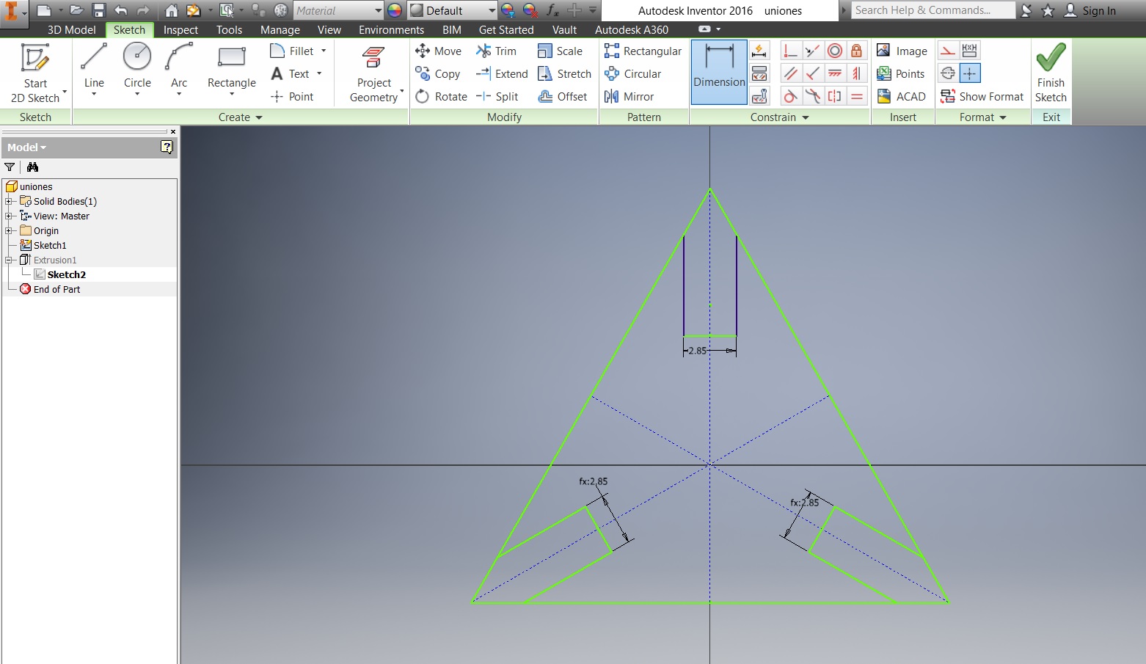Expand the Constrain panel arrow
Viewport: 1146px width, 664px height.
tap(806, 117)
